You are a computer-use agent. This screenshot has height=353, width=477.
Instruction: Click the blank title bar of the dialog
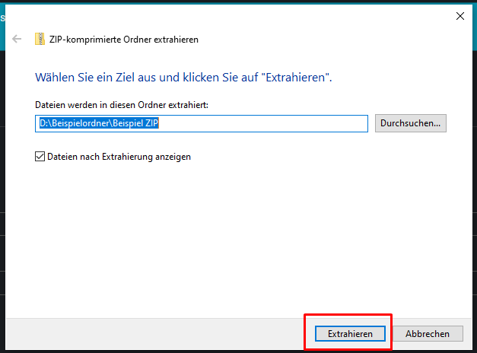[x=228, y=15]
